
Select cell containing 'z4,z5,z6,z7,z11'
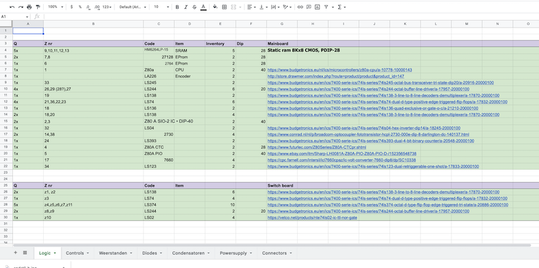pyautogui.click(x=93, y=205)
